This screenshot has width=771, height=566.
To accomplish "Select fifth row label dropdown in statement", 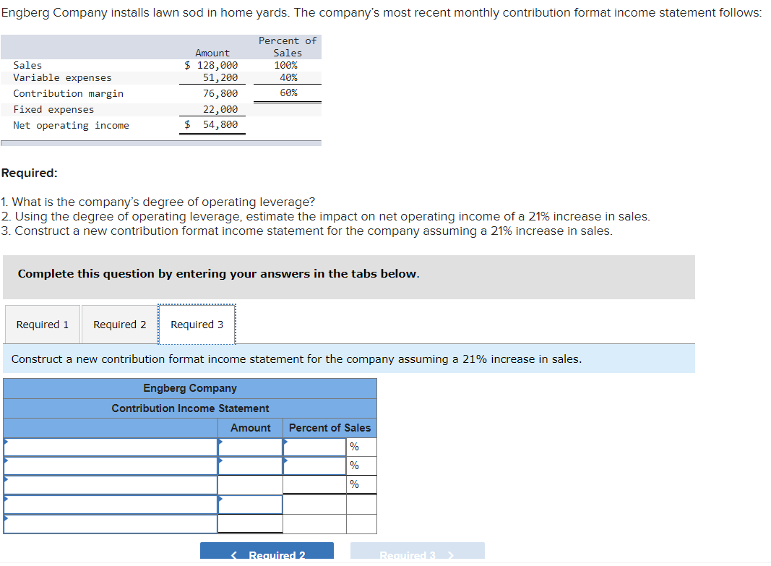I will (111, 523).
